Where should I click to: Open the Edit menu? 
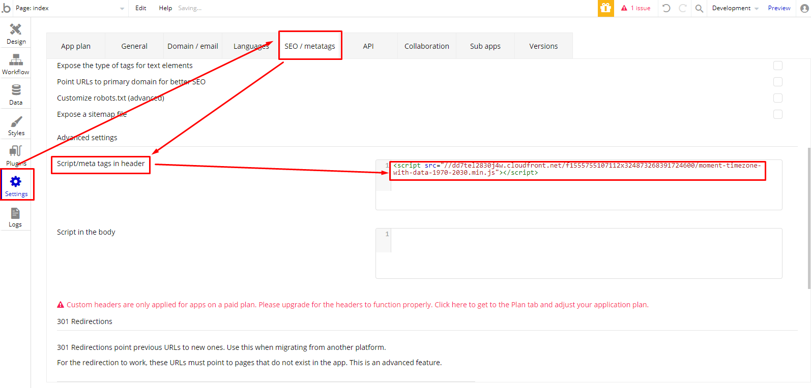[141, 8]
